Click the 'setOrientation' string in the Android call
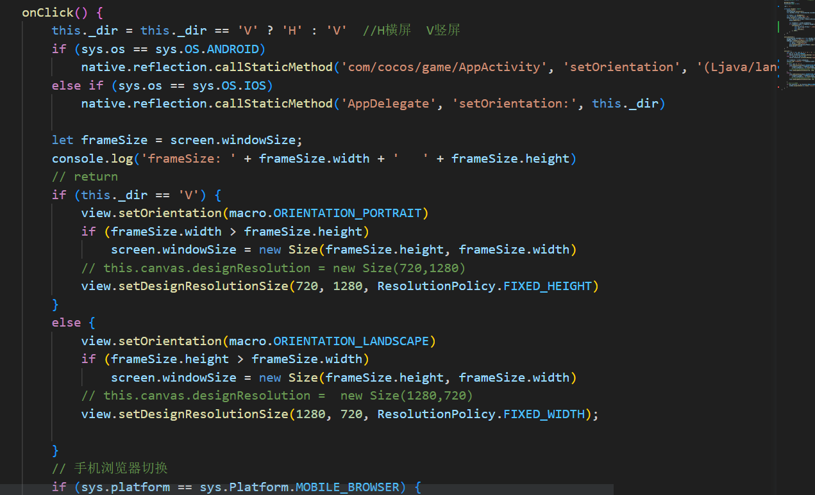Image resolution: width=815 pixels, height=495 pixels. (619, 67)
